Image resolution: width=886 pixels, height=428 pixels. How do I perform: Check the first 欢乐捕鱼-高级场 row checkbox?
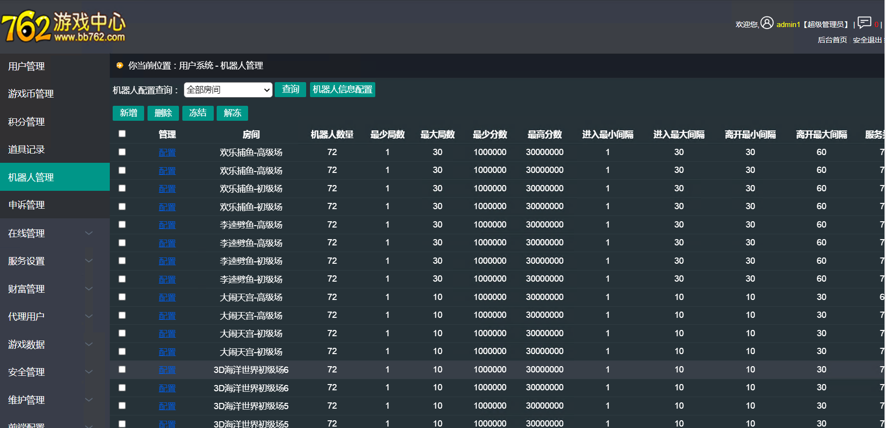(122, 152)
